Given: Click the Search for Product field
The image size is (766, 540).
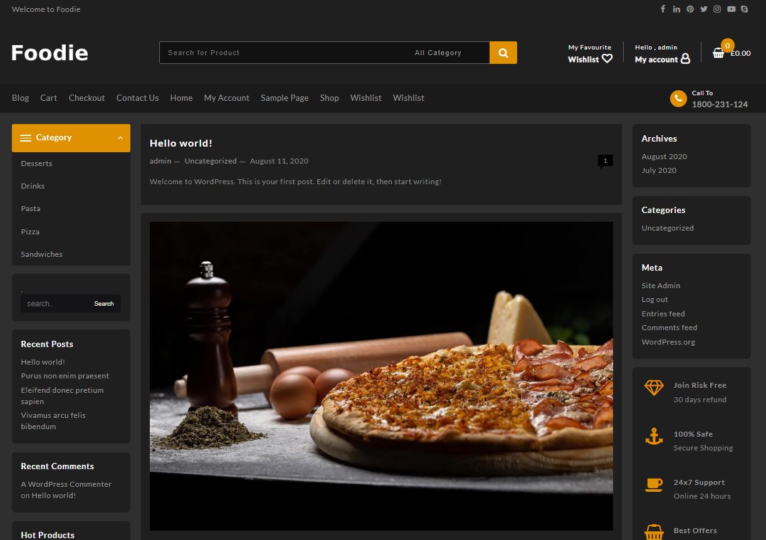Looking at the screenshot, I should 282,53.
